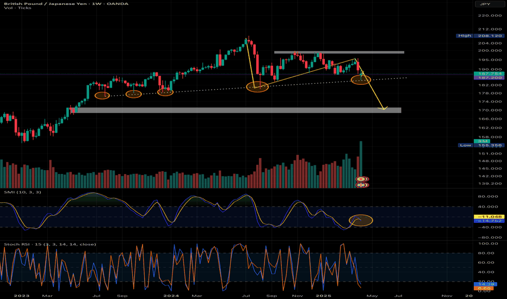
Task: Click 80.000 on the SMI scale
Action: (490, 197)
